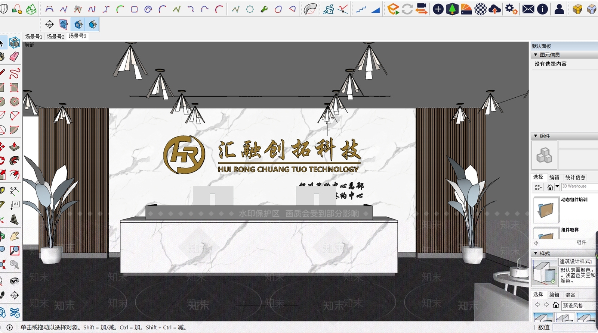This screenshot has height=333, width=598.
Task: Open the dropdown arrow beside components home icon
Action: click(x=557, y=186)
